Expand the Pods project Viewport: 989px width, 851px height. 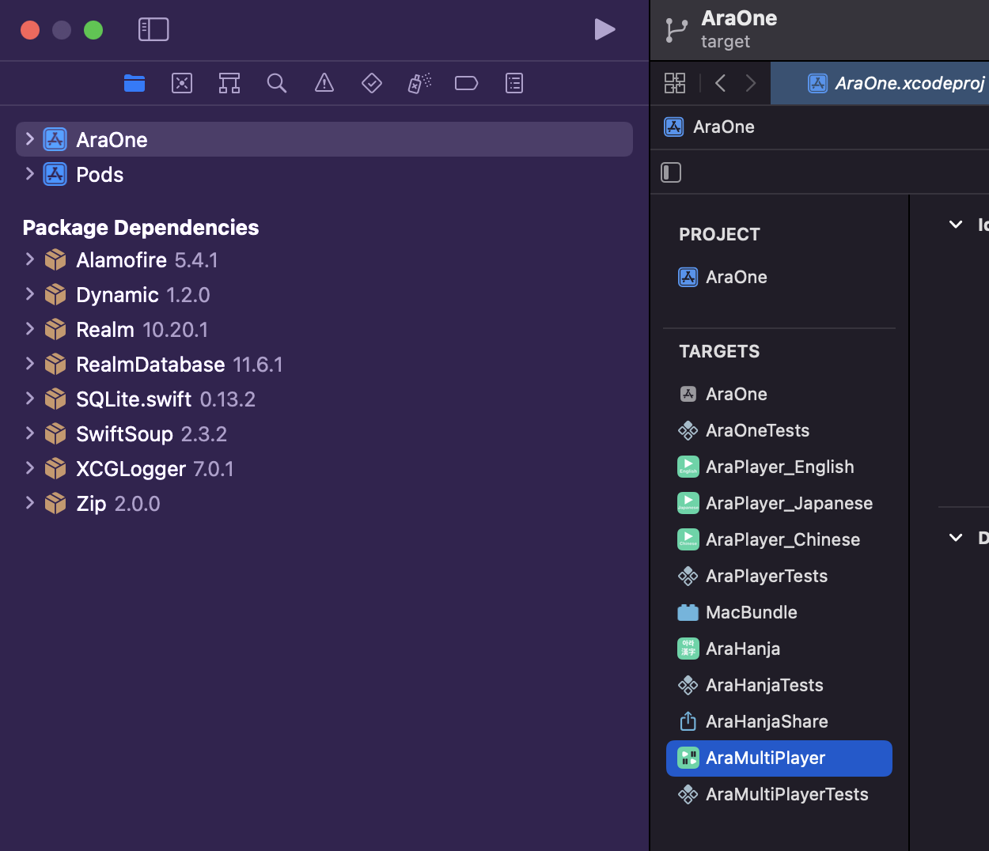point(29,174)
